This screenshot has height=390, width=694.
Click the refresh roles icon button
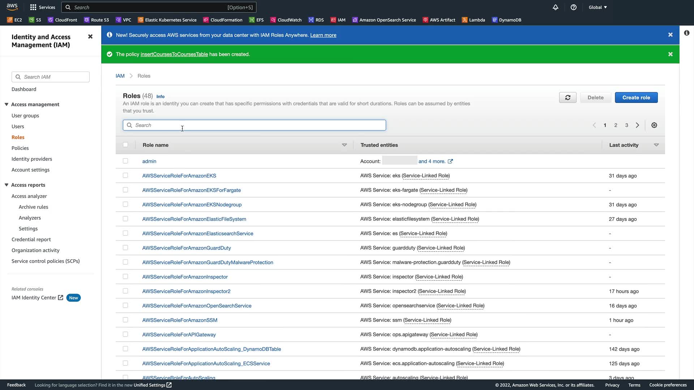[567, 97]
